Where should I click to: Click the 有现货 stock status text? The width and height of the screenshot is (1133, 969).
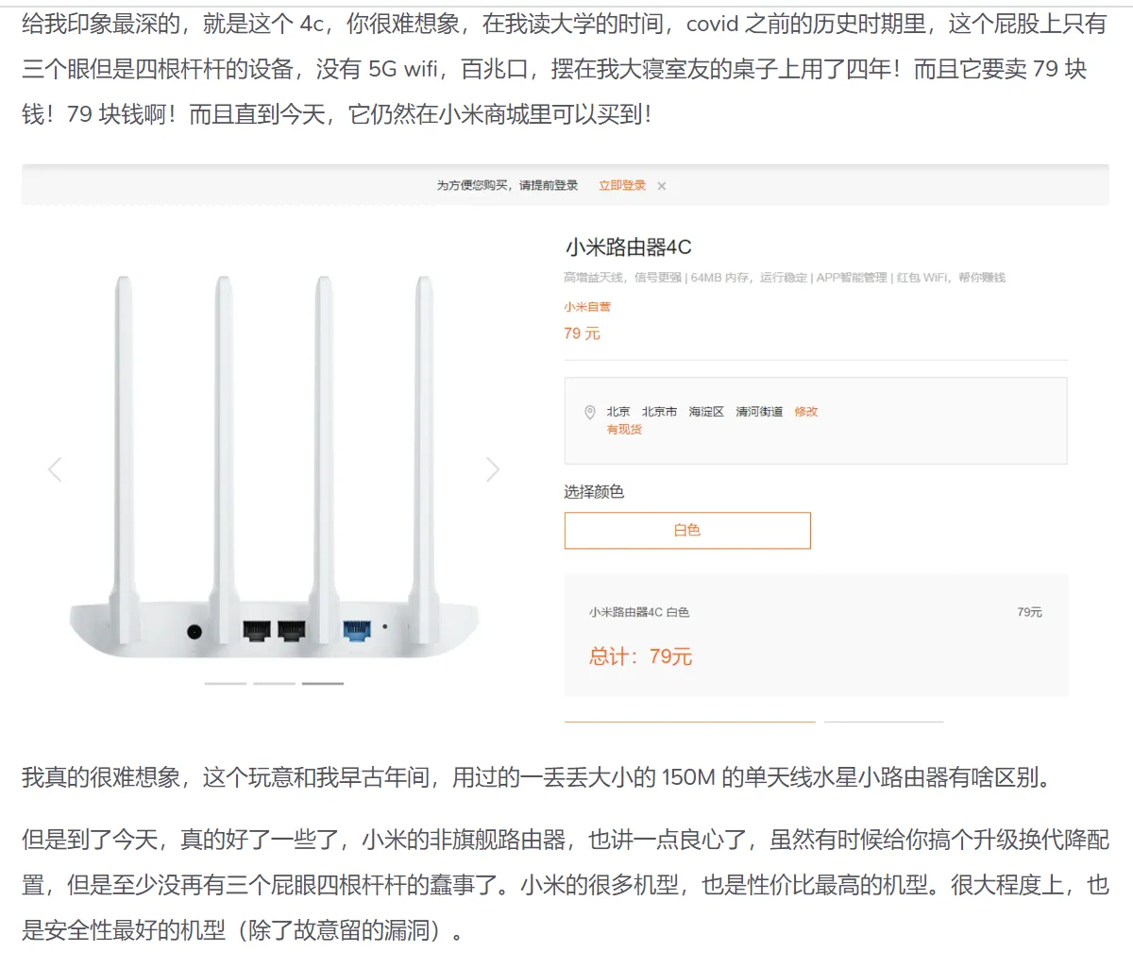pos(624,430)
